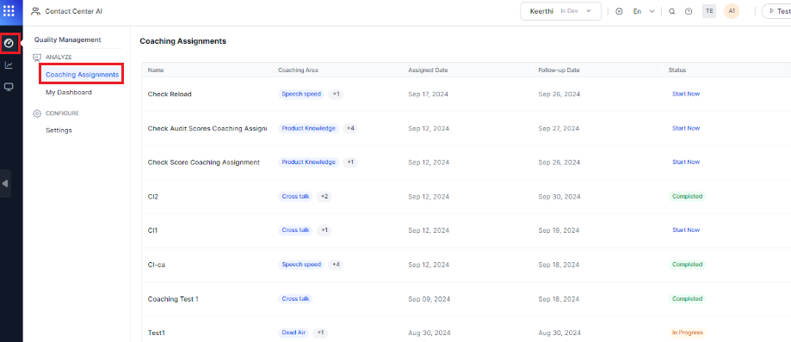The width and height of the screenshot is (791, 342).
Task: Click the A1 profile avatar
Action: pos(732,11)
